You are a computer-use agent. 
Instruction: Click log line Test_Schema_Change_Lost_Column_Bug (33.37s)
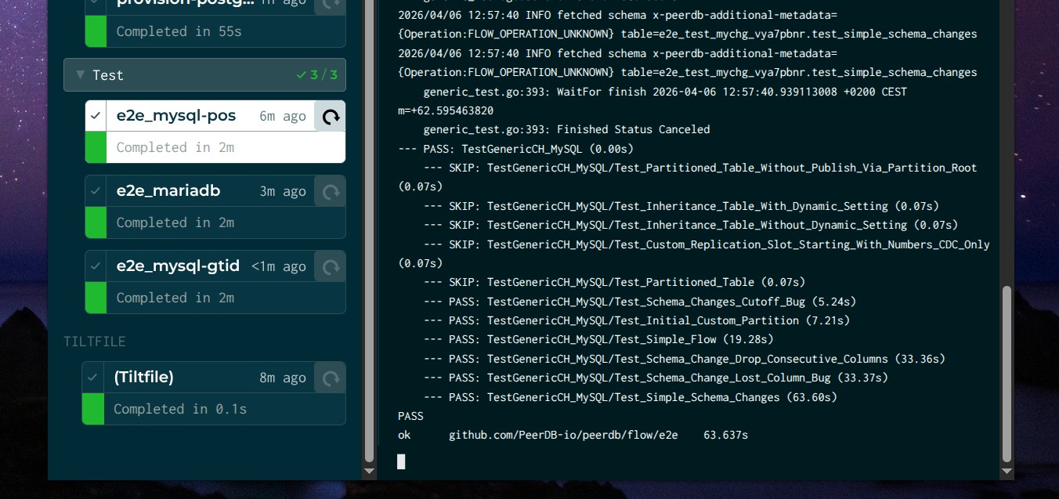656,378
